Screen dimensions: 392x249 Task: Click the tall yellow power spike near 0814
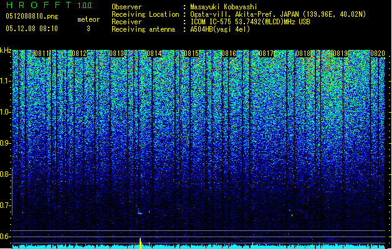(140, 243)
